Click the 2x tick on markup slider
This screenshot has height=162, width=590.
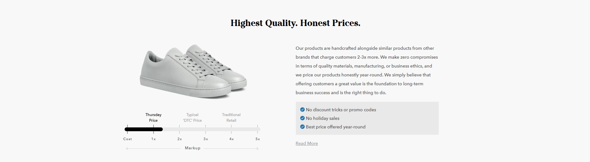(180, 129)
